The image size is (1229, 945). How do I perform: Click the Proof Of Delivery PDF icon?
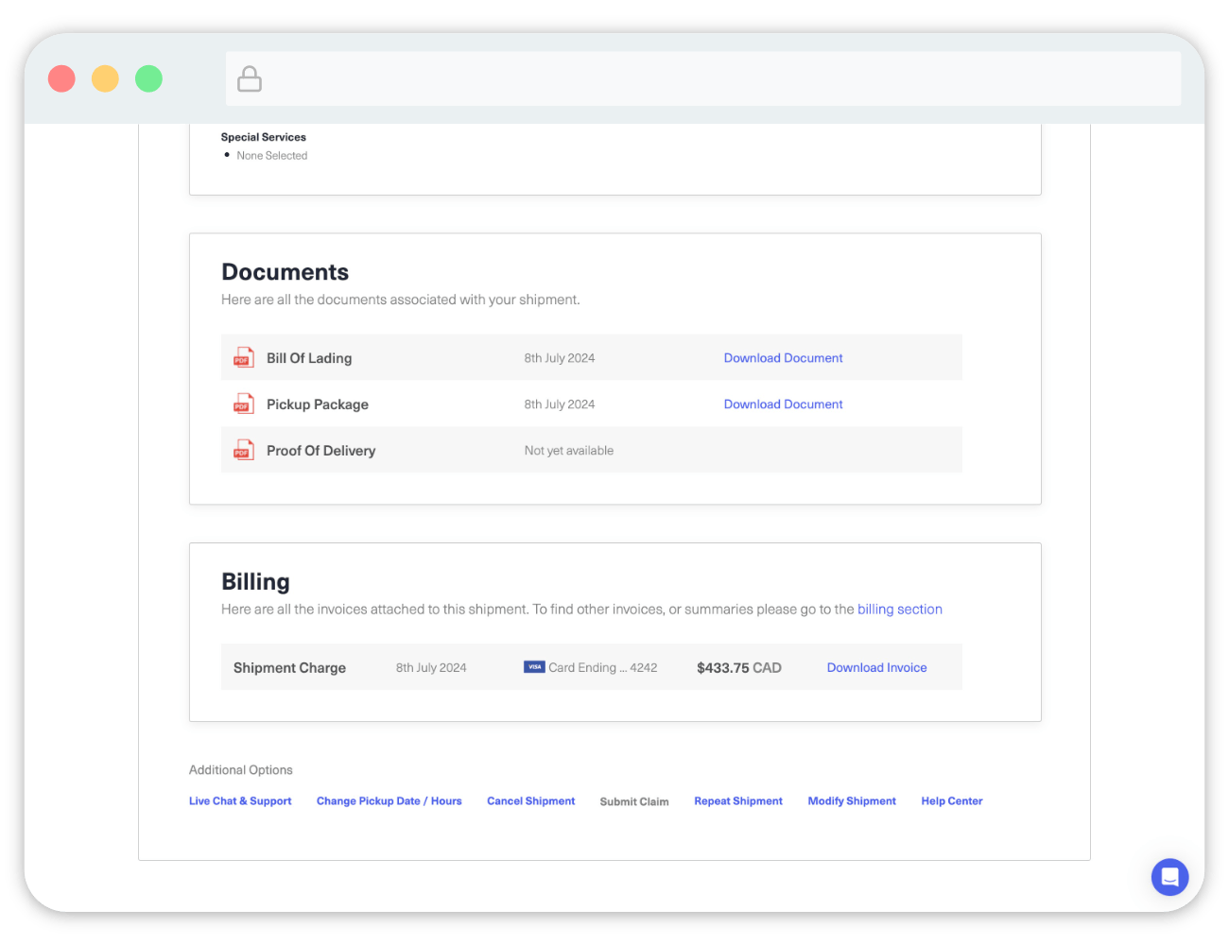(x=244, y=451)
